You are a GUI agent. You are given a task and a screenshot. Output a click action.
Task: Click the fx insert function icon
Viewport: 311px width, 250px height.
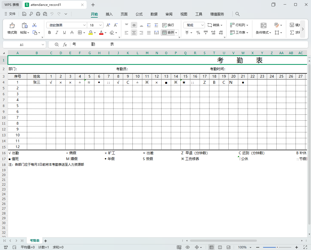pos(65,45)
